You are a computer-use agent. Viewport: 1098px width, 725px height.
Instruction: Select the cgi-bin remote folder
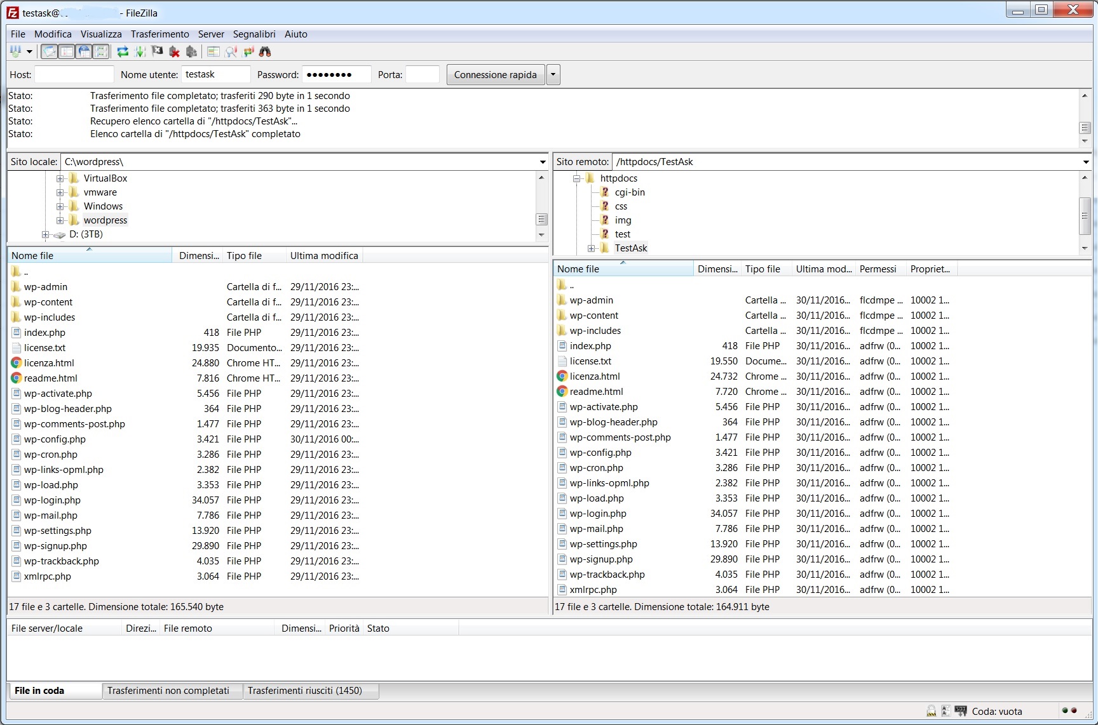coord(630,192)
